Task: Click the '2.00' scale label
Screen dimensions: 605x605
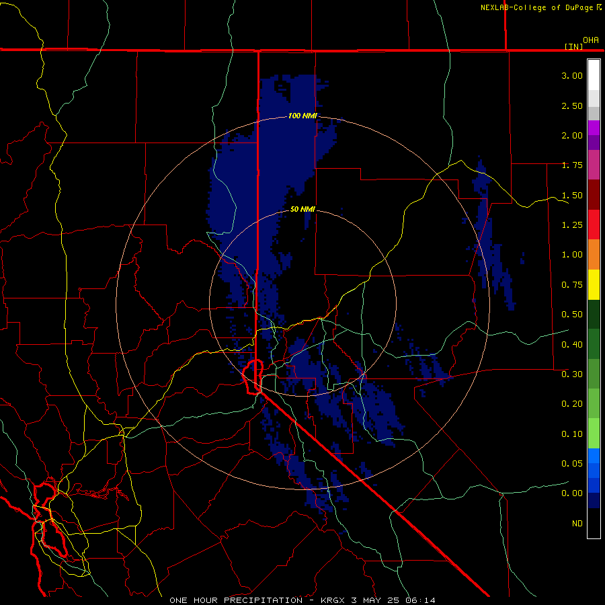Action: [x=572, y=135]
